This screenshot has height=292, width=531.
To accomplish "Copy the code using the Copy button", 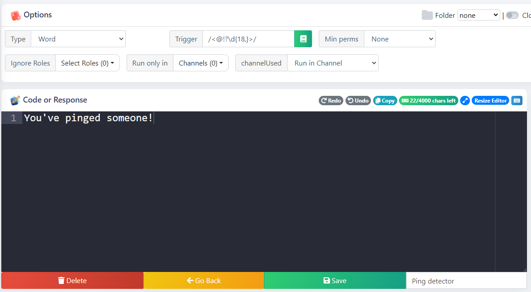I will (385, 101).
